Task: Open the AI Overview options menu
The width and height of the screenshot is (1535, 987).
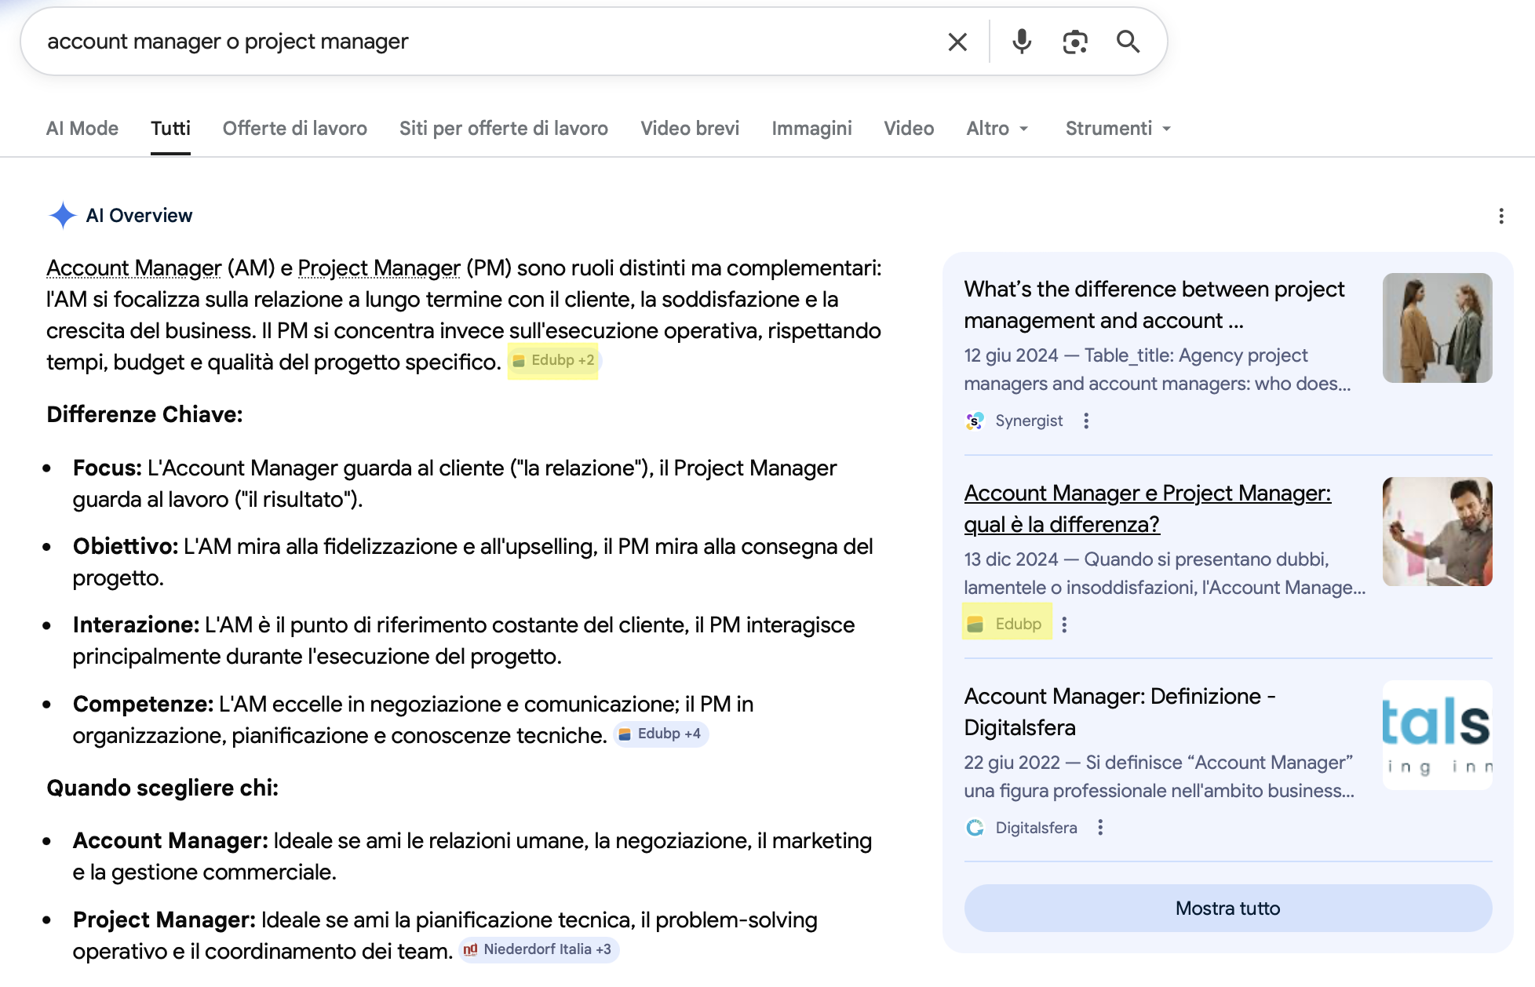Action: click(x=1503, y=216)
